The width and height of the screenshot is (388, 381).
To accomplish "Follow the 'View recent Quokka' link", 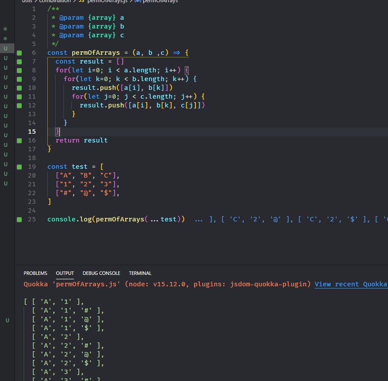I will [x=351, y=284].
